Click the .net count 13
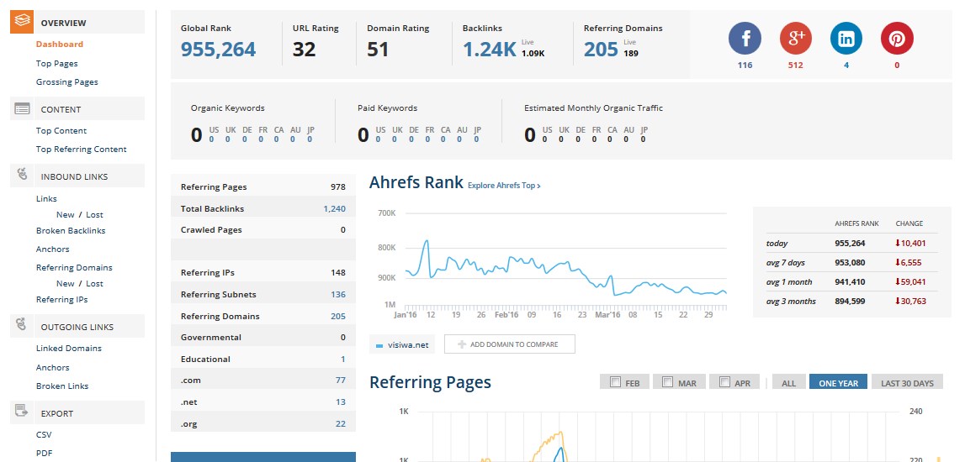Screen dimensions: 965x462 [341, 402]
